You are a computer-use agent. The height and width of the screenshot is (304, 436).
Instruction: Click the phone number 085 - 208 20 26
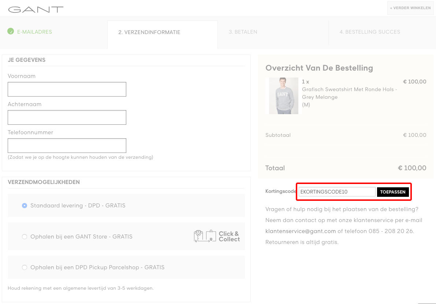(391, 231)
